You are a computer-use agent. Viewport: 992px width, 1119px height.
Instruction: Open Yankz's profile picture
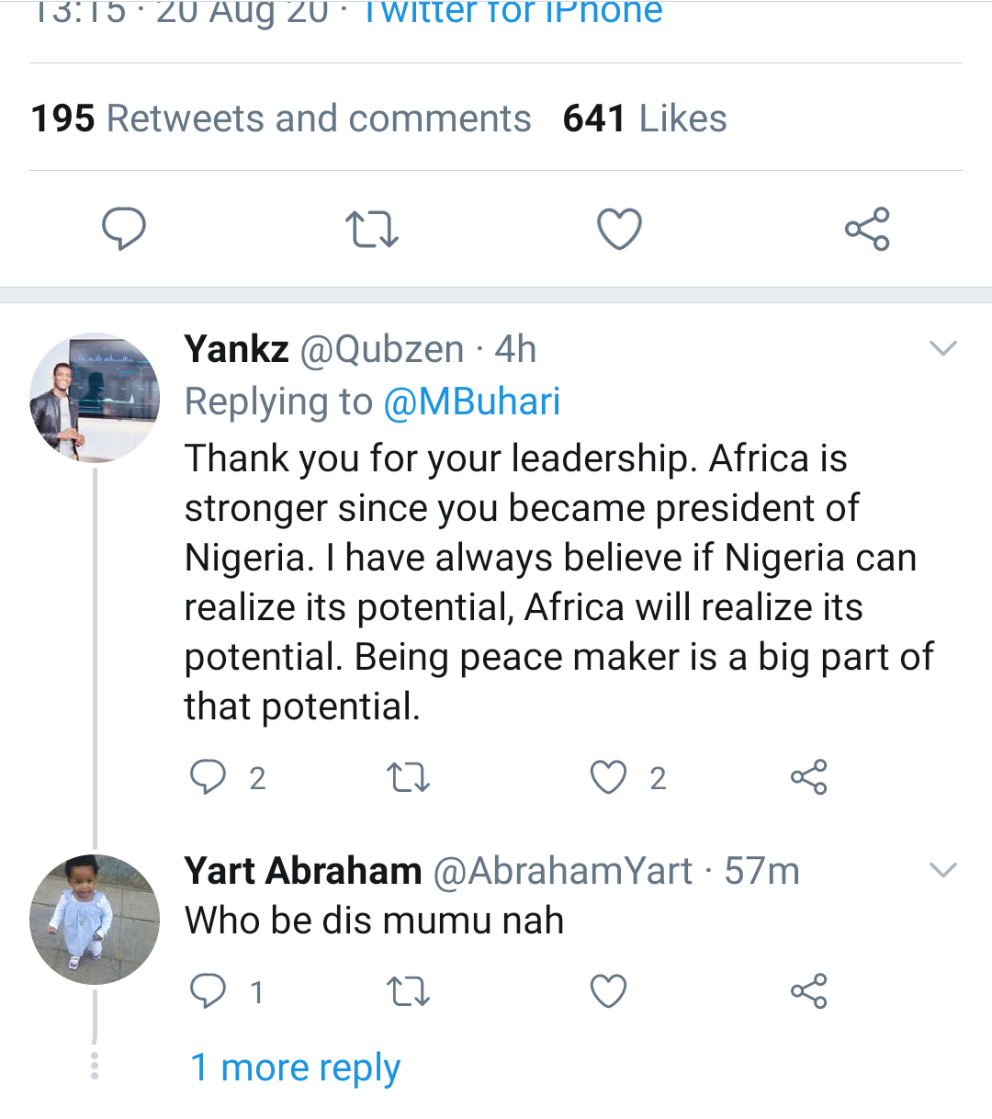95,398
